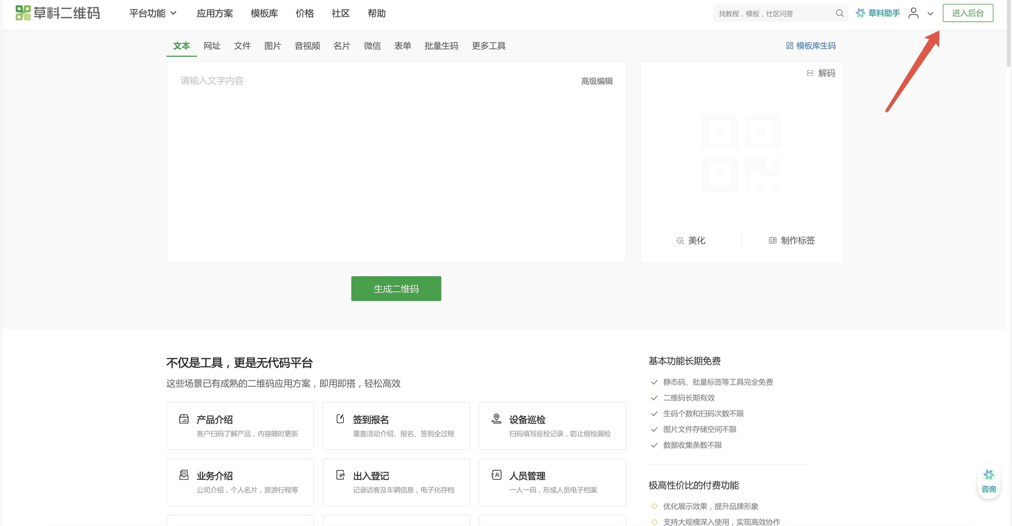Click the 人员管理 card icon
The width and height of the screenshot is (1012, 526).
point(496,475)
